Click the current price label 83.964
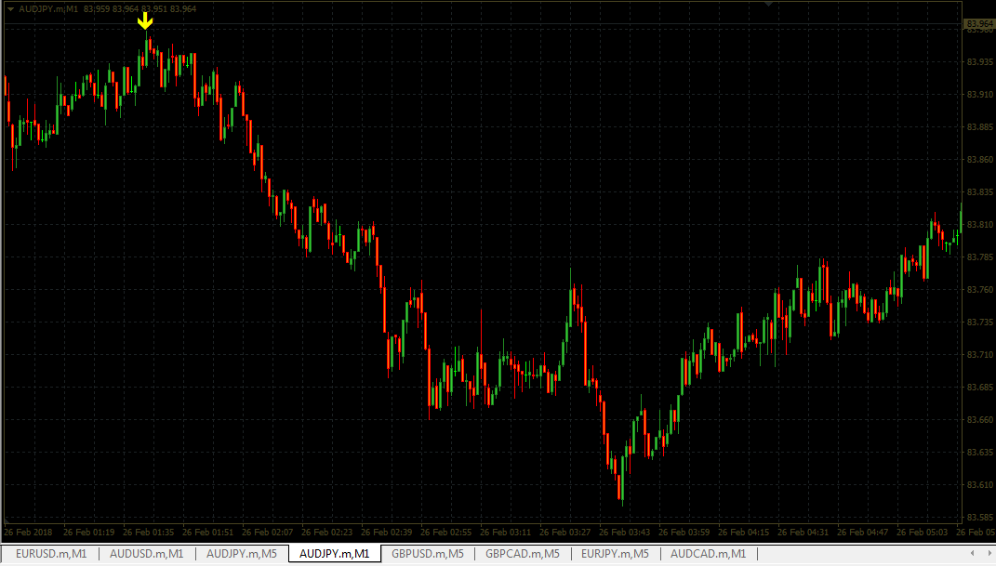Image resolution: width=996 pixels, height=566 pixels. tap(979, 24)
